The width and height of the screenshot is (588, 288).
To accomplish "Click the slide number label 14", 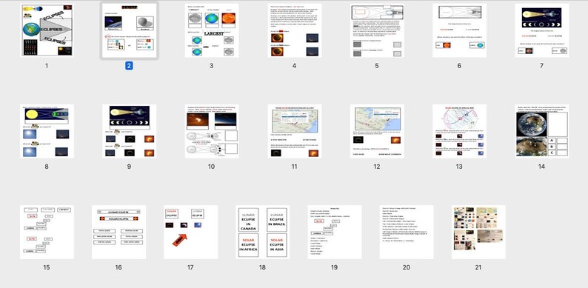I will click(x=541, y=167).
